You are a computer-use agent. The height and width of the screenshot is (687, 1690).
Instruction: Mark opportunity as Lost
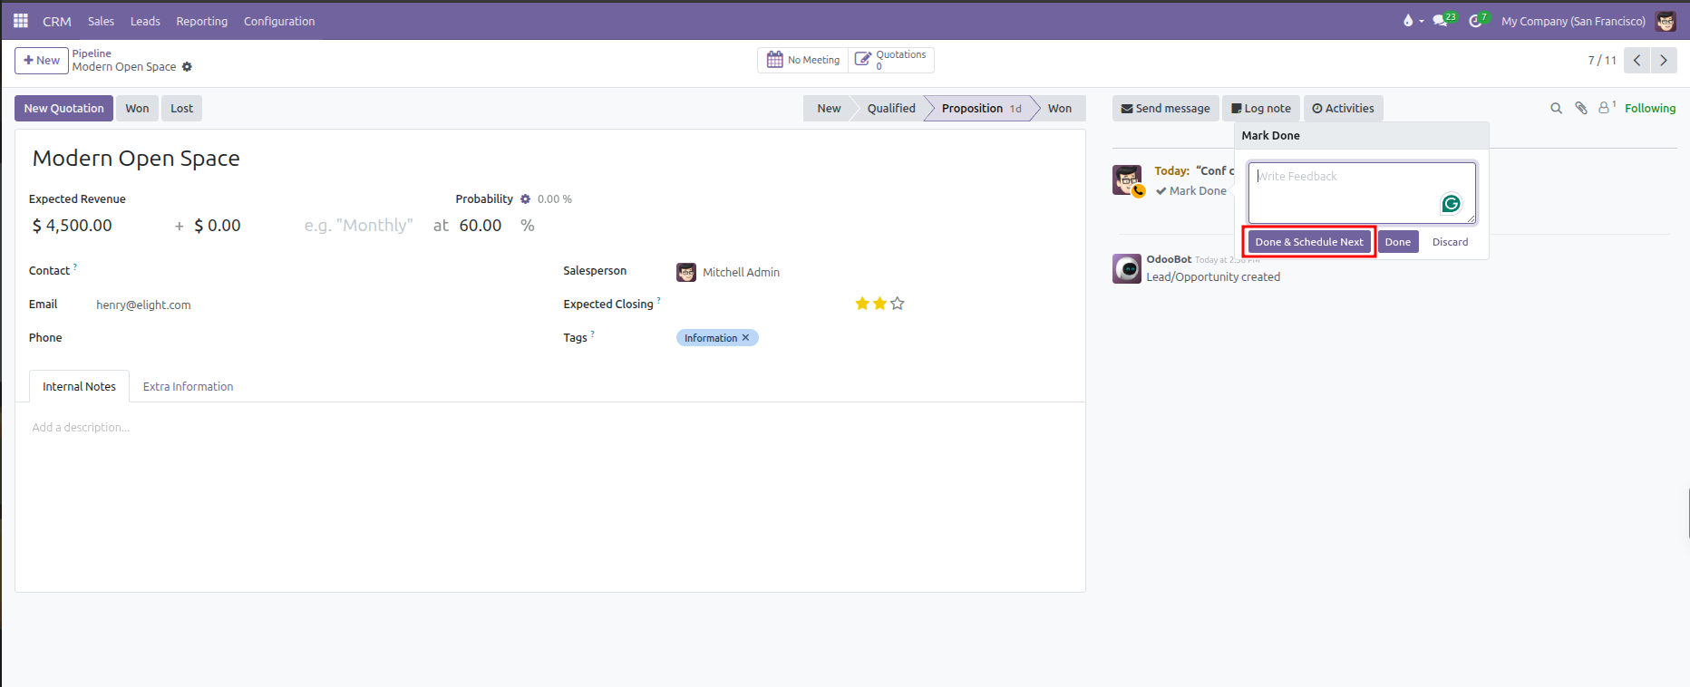(x=181, y=109)
